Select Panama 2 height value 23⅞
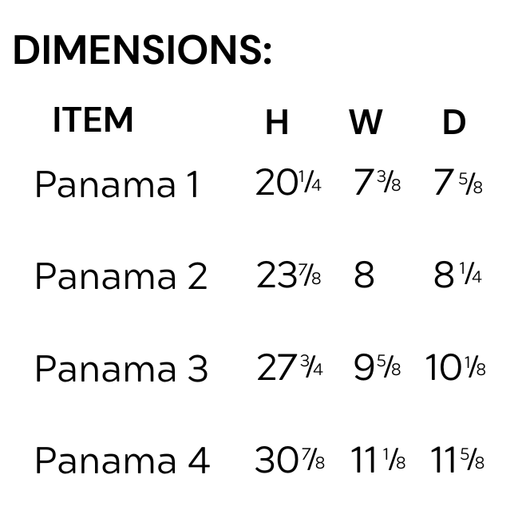Screen dimensions: 522x522 289,276
